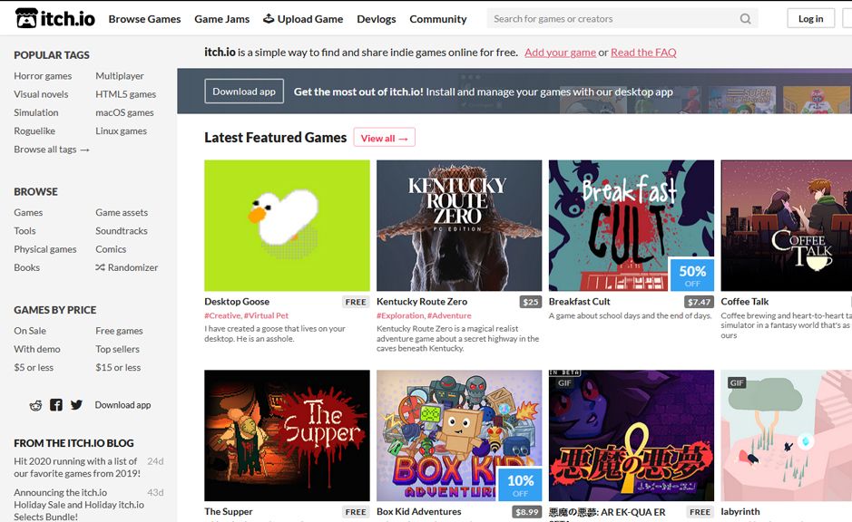Open Multiplayer tag
The image size is (852, 522).
pos(120,76)
